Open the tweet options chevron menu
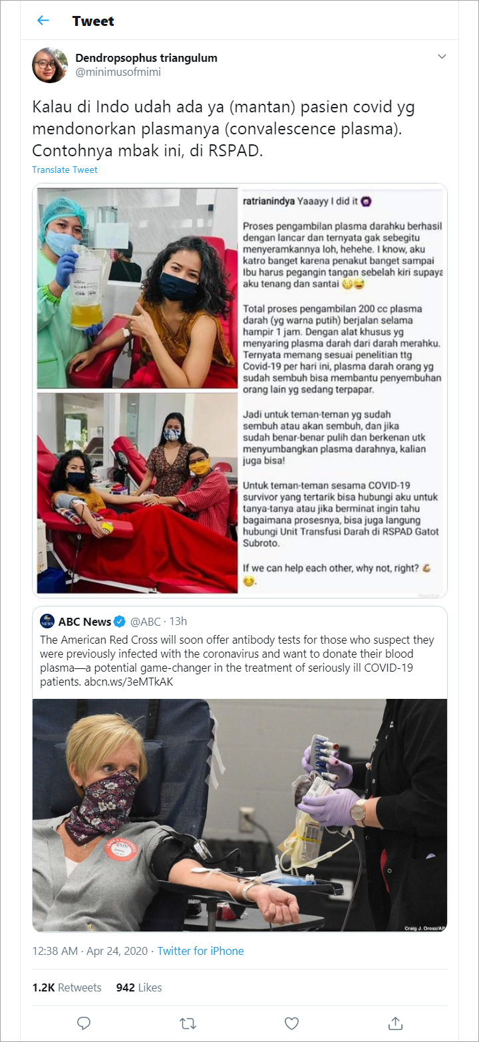This screenshot has height=1042, width=479. click(x=442, y=57)
